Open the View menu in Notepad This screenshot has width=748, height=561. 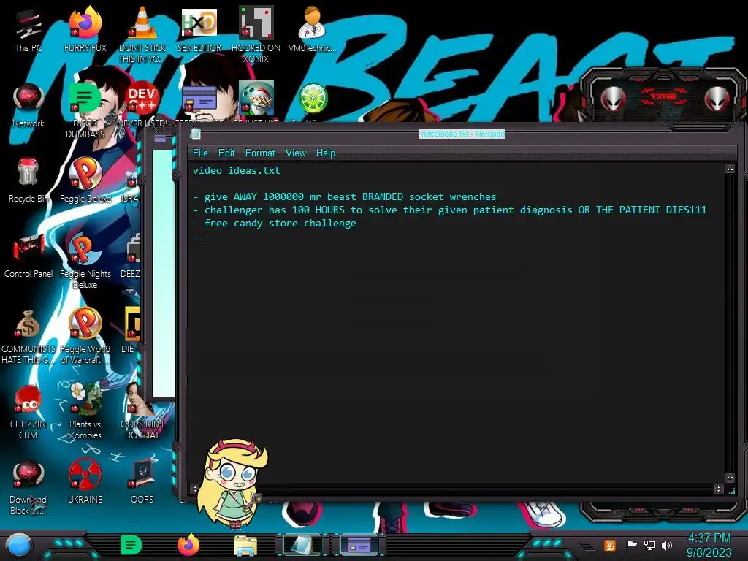(x=295, y=153)
